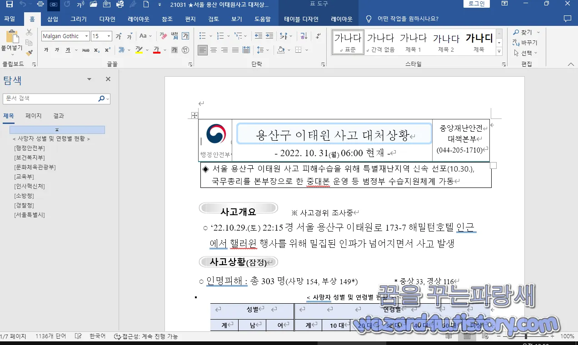The width and height of the screenshot is (578, 345).
Task: Click the 바꾸기 replace button
Action: pyautogui.click(x=525, y=43)
